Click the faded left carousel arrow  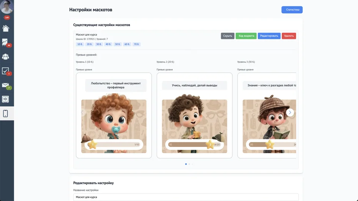[82, 112]
